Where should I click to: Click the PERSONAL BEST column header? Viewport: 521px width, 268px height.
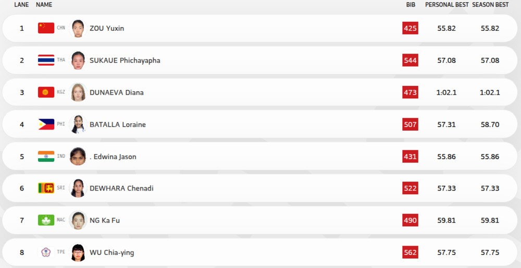446,5
